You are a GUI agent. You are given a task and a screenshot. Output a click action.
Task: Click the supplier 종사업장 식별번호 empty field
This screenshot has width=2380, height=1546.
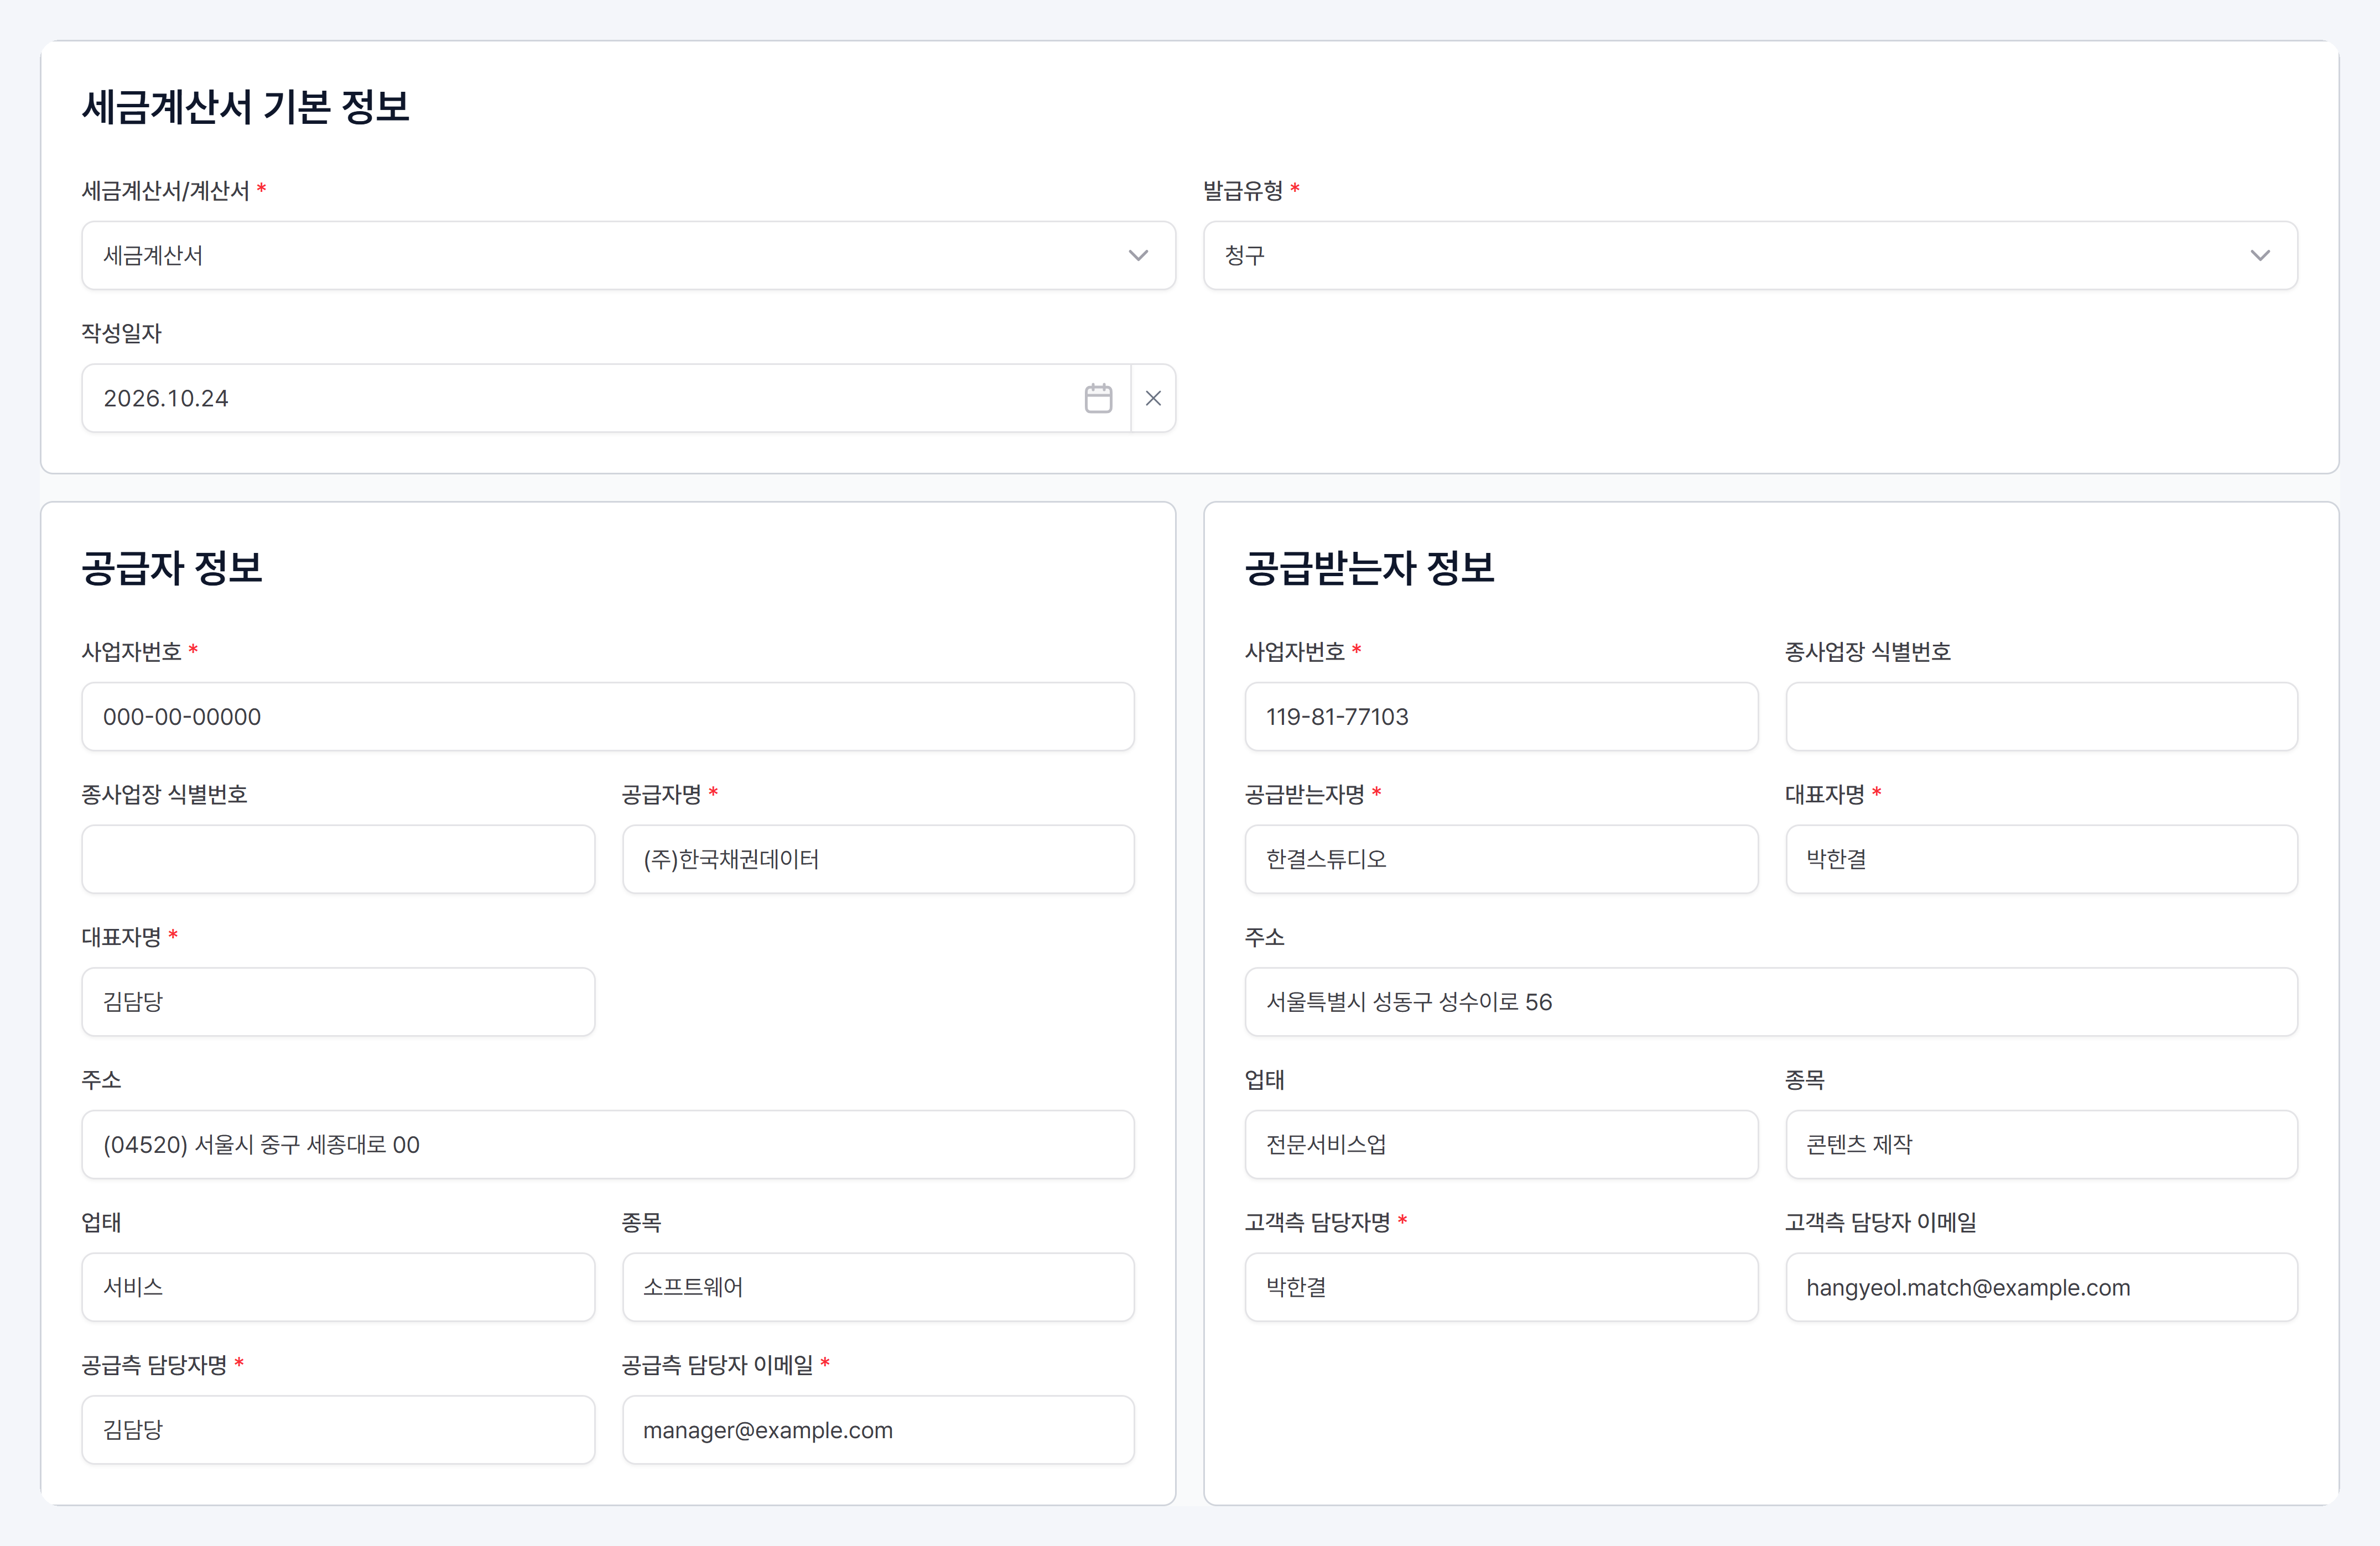(338, 859)
